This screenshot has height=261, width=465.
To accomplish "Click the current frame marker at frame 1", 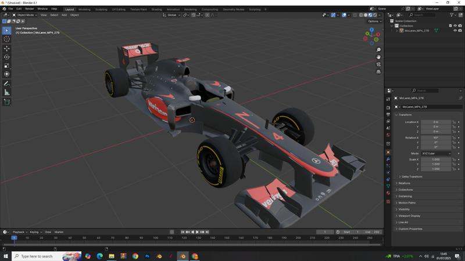I will click(x=14, y=238).
